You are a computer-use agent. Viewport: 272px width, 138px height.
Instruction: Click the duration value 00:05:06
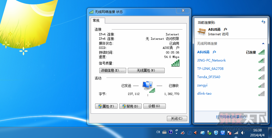(172, 52)
